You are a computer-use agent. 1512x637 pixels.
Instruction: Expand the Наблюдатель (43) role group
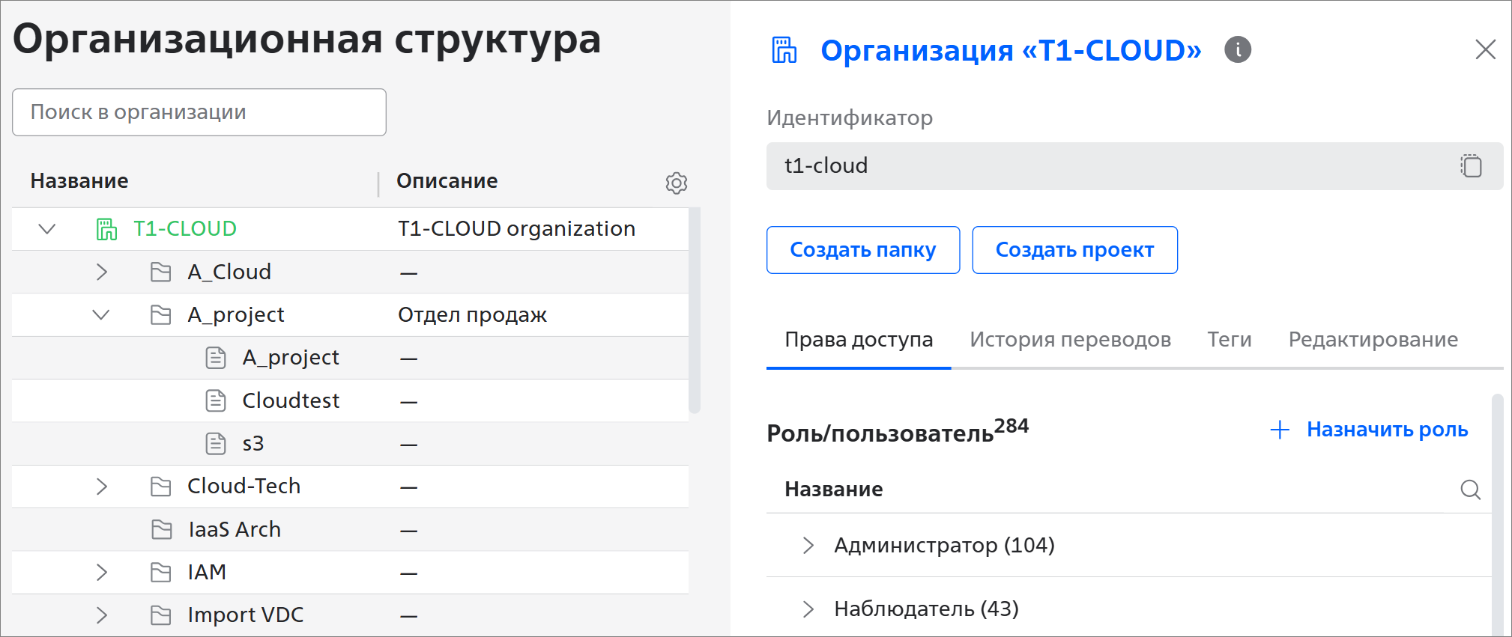808,609
